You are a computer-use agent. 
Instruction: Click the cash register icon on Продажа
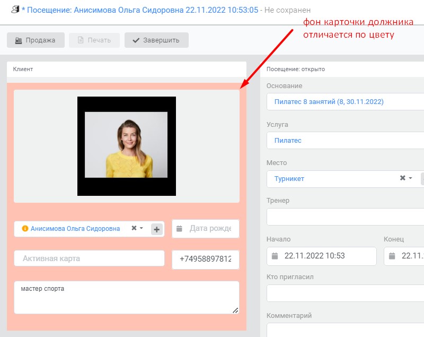pyautogui.click(x=19, y=40)
